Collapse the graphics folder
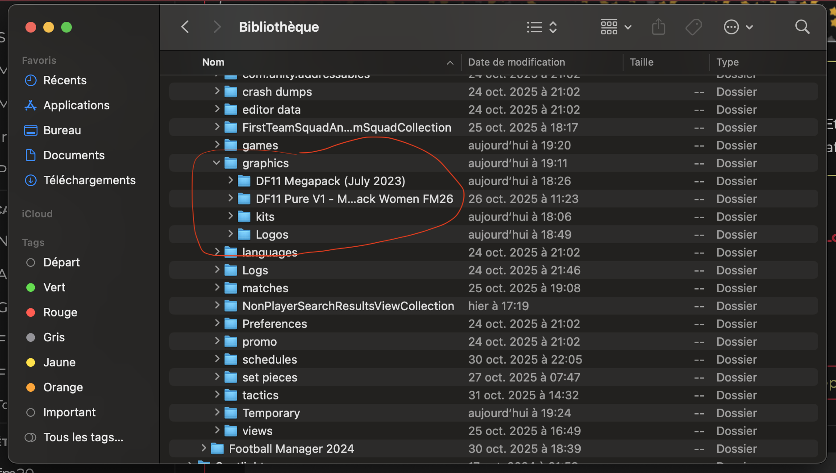The width and height of the screenshot is (836, 473). pyautogui.click(x=216, y=163)
